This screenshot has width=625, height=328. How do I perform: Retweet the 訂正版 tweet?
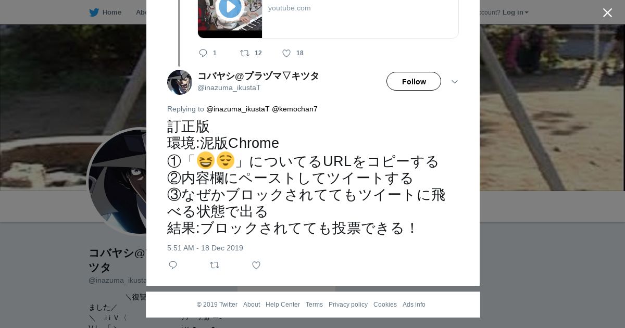coord(215,265)
